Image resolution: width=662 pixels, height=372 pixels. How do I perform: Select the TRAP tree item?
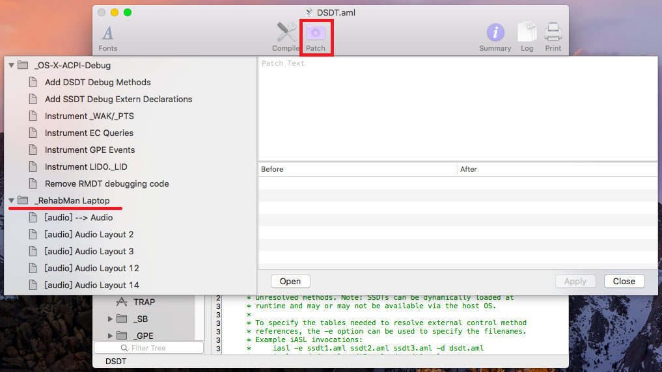144,302
